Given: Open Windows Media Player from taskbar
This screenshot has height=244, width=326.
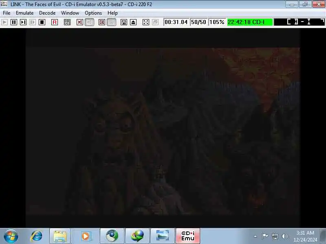Looking at the screenshot, I should pos(86,236).
